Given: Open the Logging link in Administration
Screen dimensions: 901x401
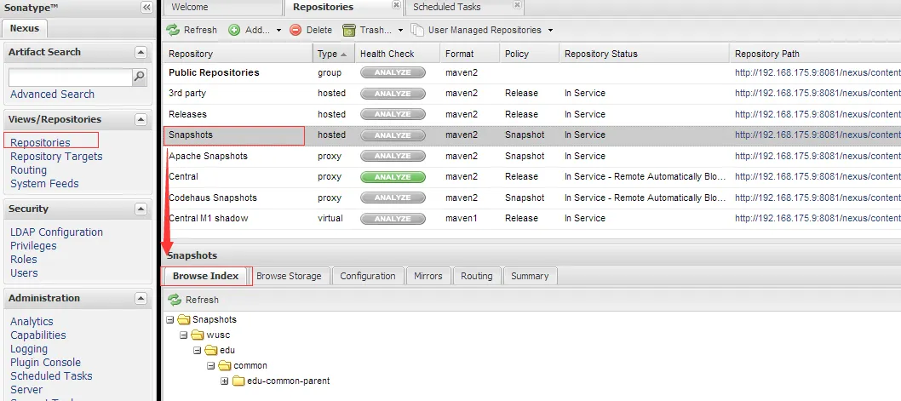Looking at the screenshot, I should pos(29,349).
